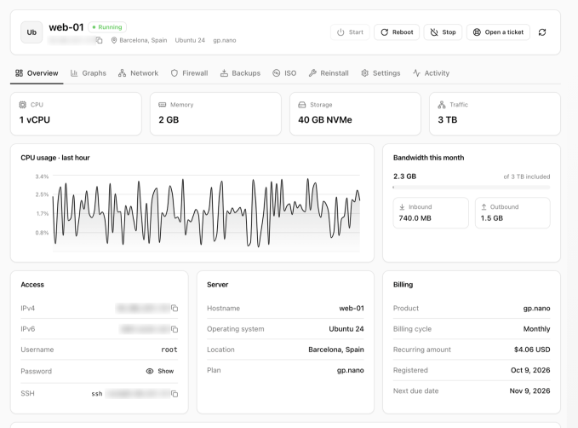
Task: Click the 1 vCPU value
Action: click(35, 119)
